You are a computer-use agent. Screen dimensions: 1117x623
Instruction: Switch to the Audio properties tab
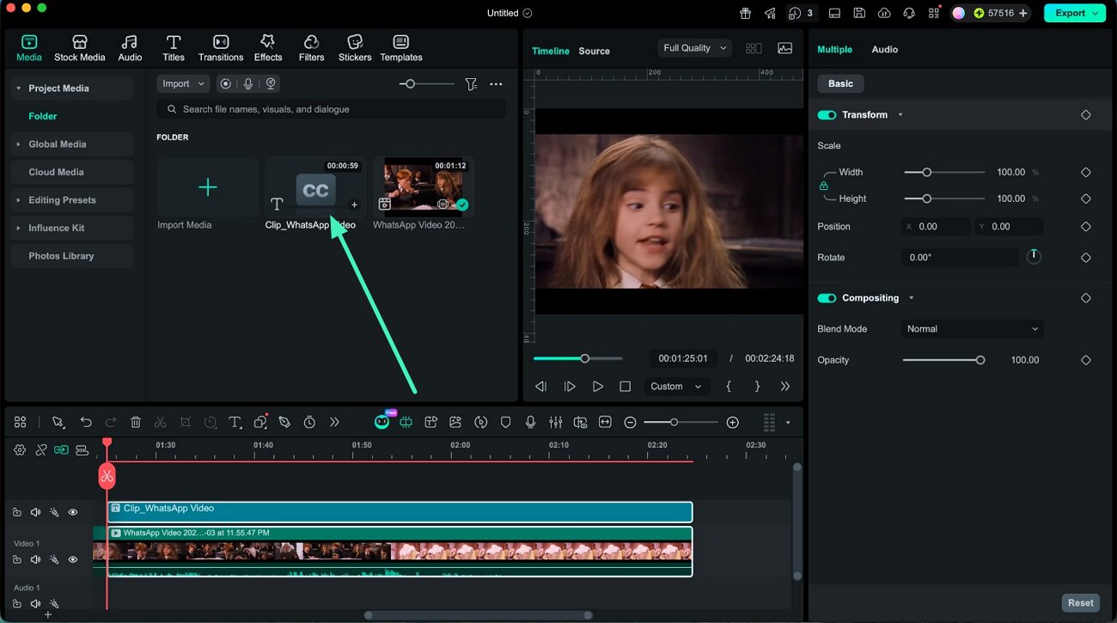(x=884, y=50)
